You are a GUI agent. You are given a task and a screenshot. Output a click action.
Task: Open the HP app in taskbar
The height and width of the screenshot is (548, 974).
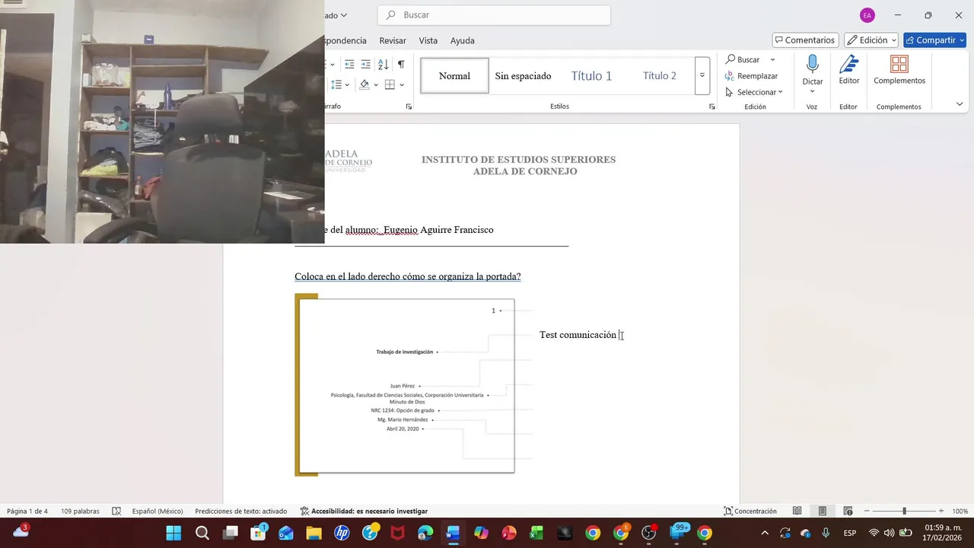(x=342, y=533)
